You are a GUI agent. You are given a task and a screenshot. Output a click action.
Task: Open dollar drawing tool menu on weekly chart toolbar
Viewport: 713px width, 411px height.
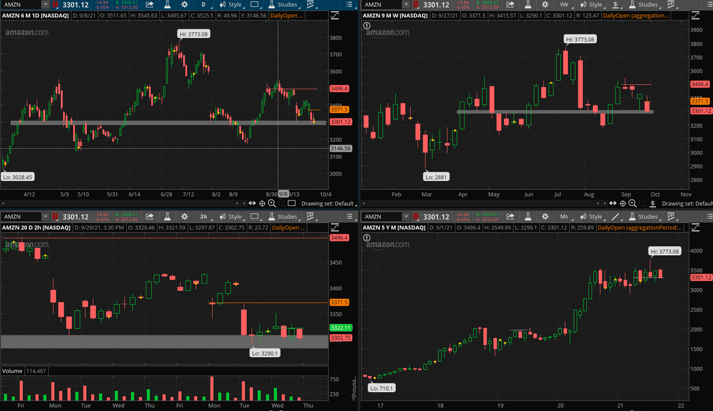[x=616, y=5]
